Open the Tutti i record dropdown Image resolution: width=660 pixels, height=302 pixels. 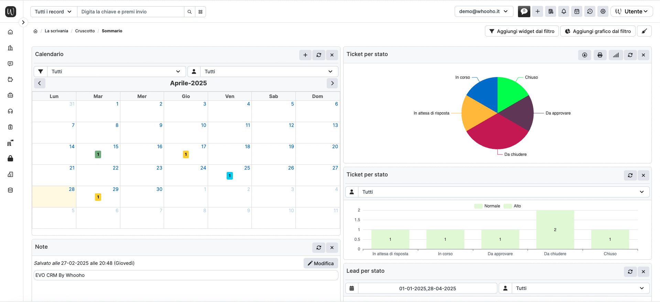coord(54,12)
